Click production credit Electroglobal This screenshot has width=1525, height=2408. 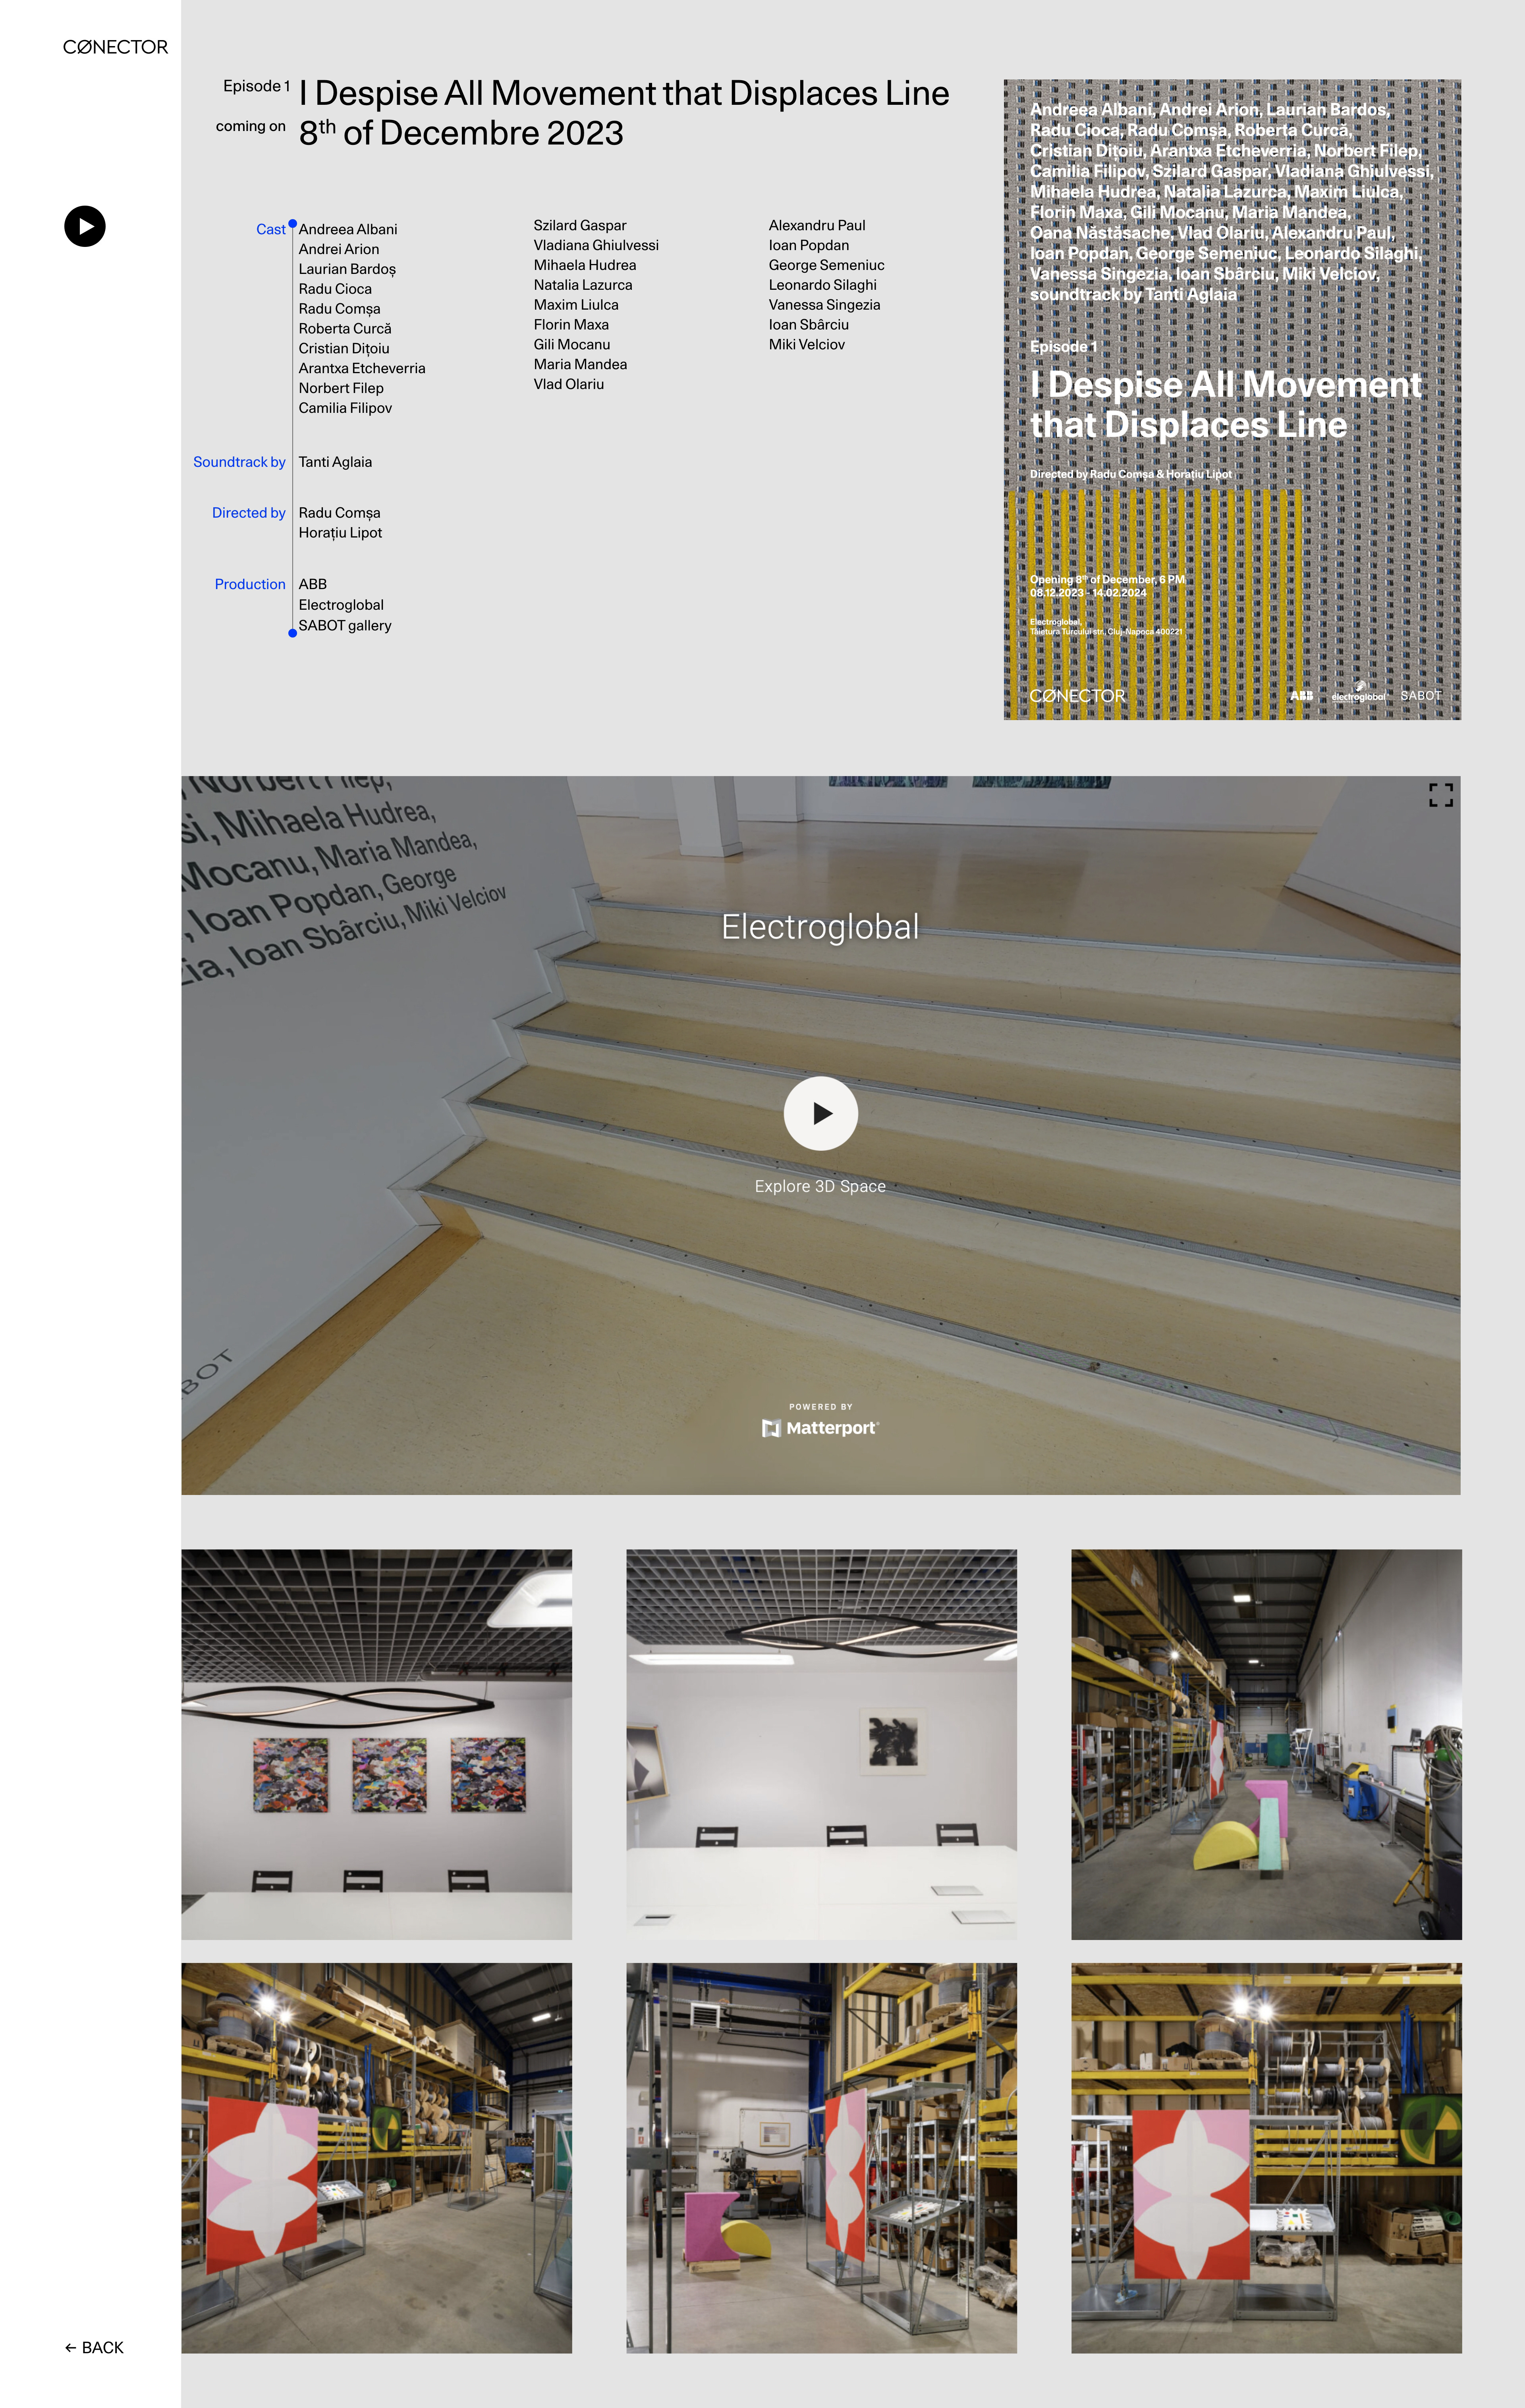point(341,605)
